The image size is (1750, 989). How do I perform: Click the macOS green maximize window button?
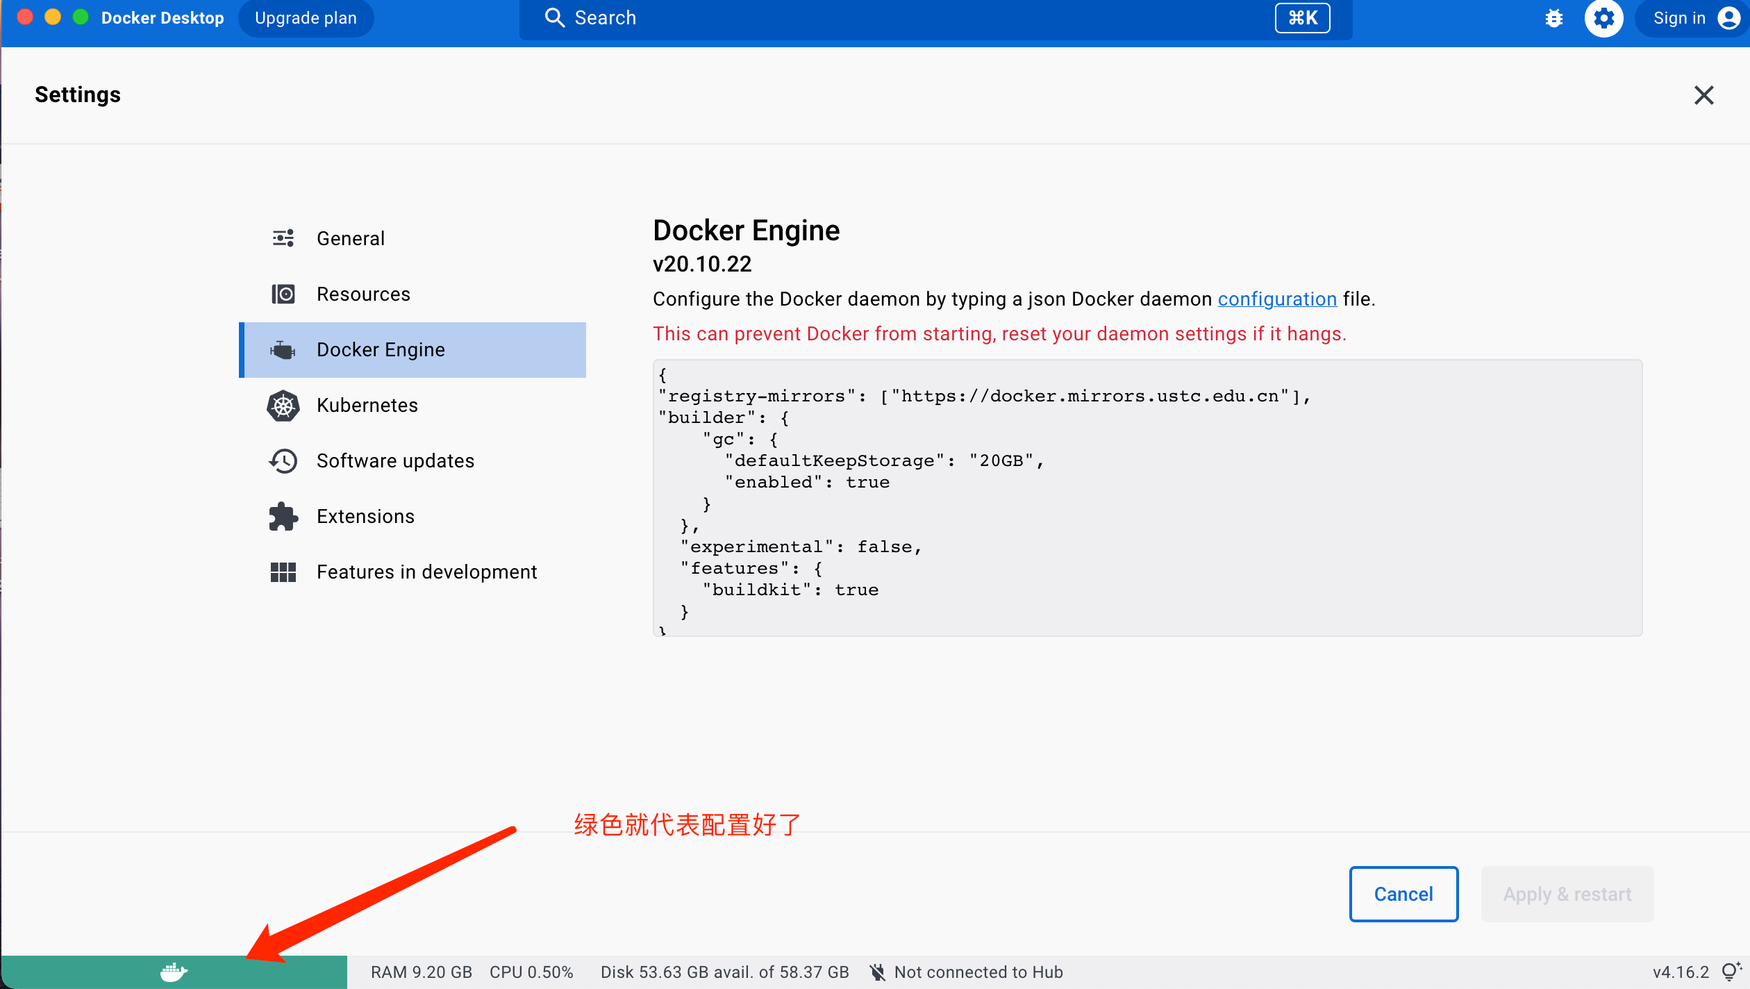81,17
